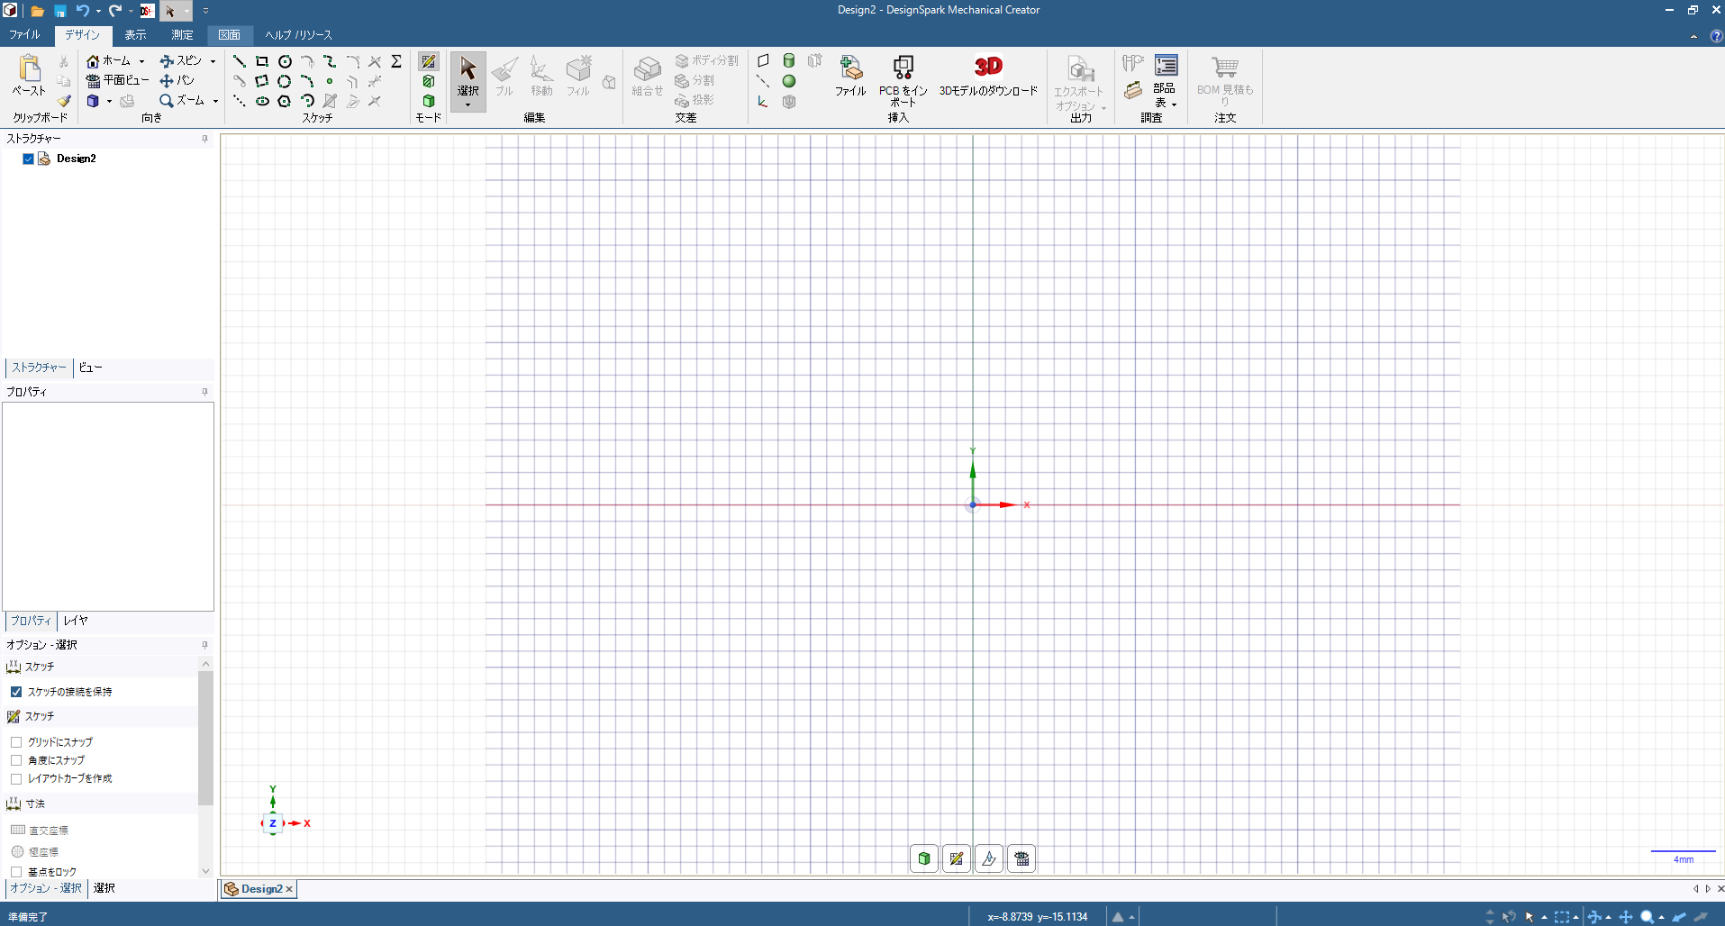This screenshot has width=1725, height=926.
Task: Enable グリッドにスナップ checkbox
Action: tap(16, 742)
